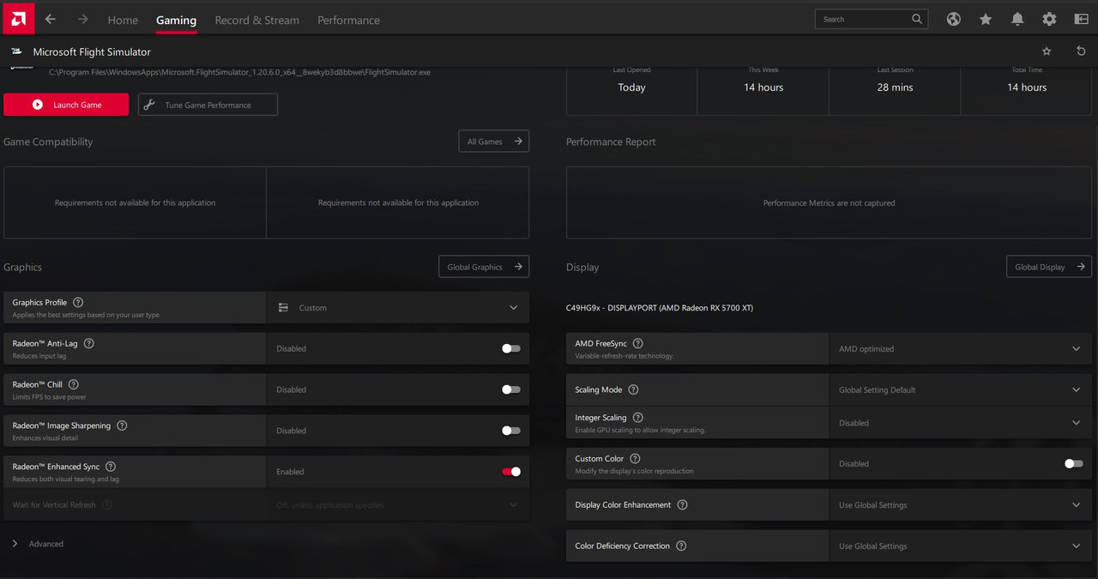The image size is (1098, 579).
Task: Open Global Display settings
Action: [x=1049, y=267]
